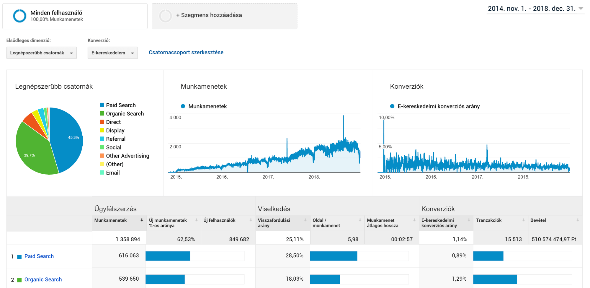Click the Display legend color square
590x288 pixels.
click(x=102, y=130)
